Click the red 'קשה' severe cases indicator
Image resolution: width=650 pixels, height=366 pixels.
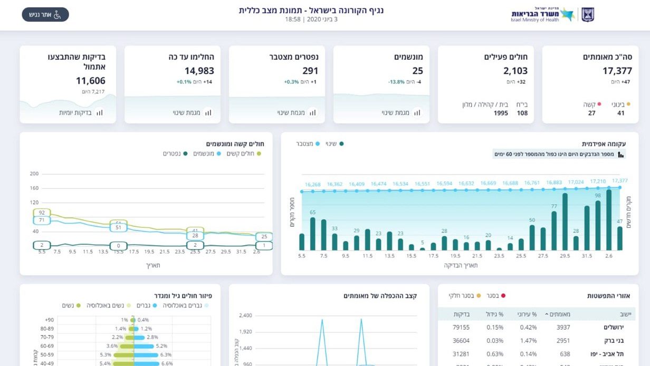tap(599, 104)
